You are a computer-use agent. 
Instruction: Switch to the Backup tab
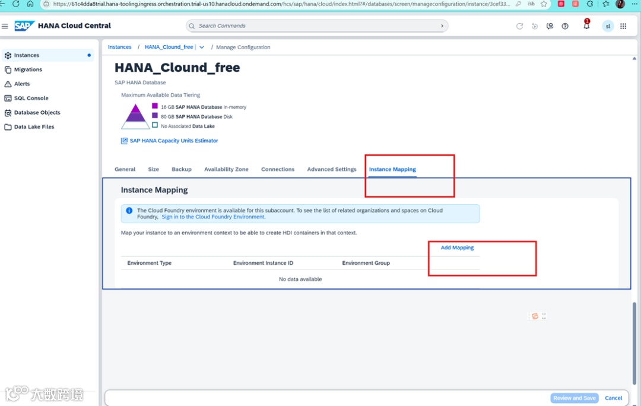tap(182, 169)
